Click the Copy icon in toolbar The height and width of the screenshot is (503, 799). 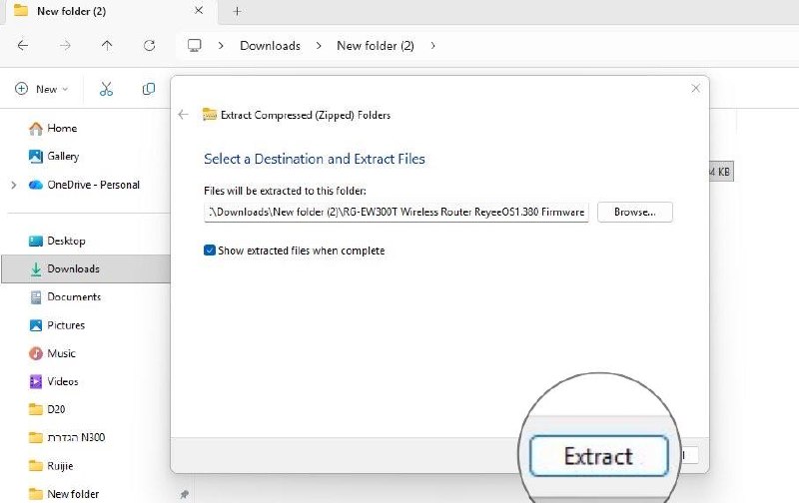coord(148,89)
